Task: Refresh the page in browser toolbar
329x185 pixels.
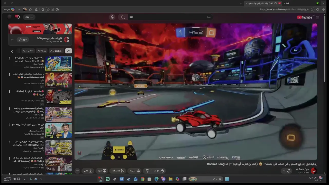Action: 318,10
